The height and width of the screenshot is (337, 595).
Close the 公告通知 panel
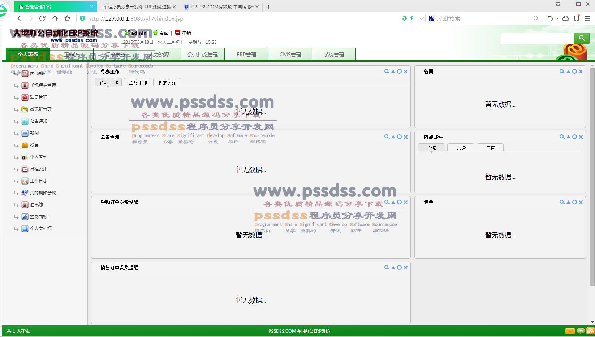click(x=406, y=137)
